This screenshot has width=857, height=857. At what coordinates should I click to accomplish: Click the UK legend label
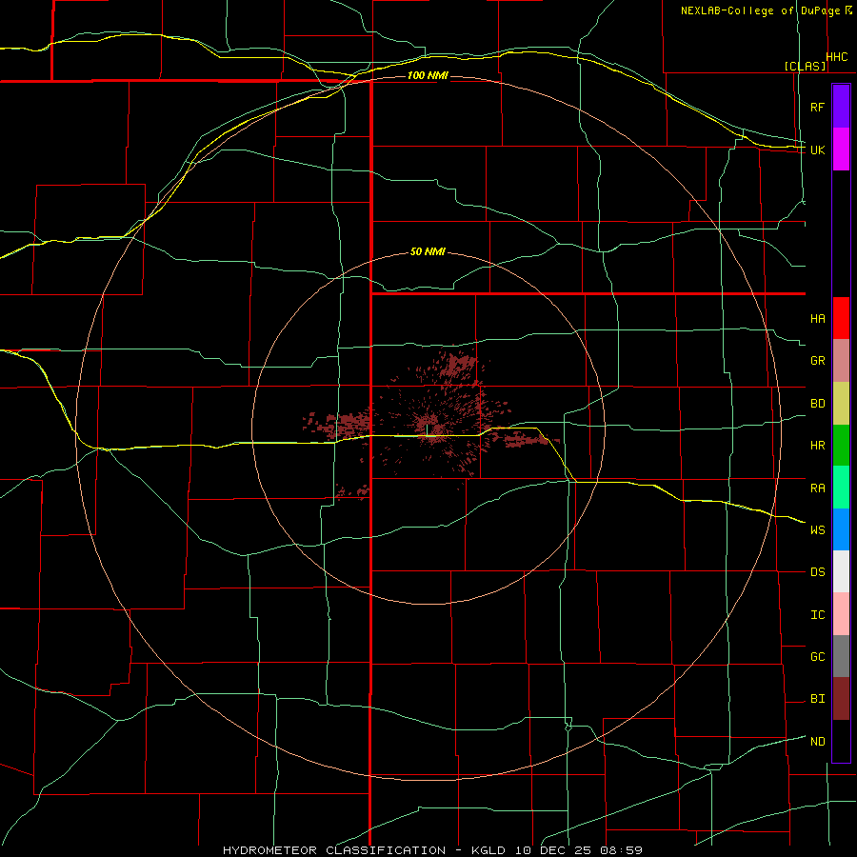pos(817,149)
